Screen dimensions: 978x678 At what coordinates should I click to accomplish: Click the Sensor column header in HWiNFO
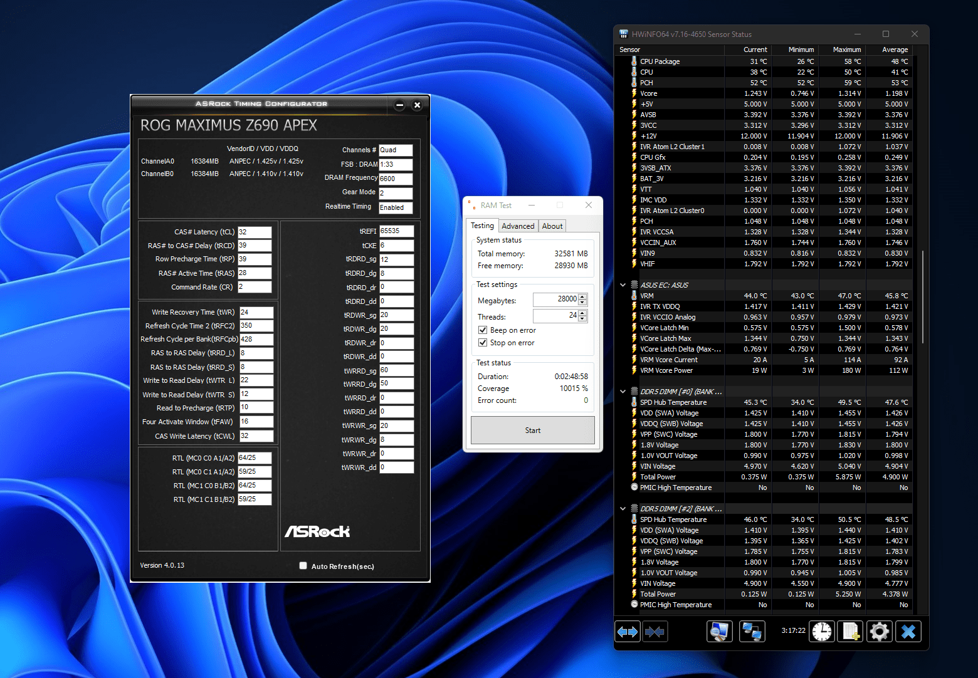(670, 50)
